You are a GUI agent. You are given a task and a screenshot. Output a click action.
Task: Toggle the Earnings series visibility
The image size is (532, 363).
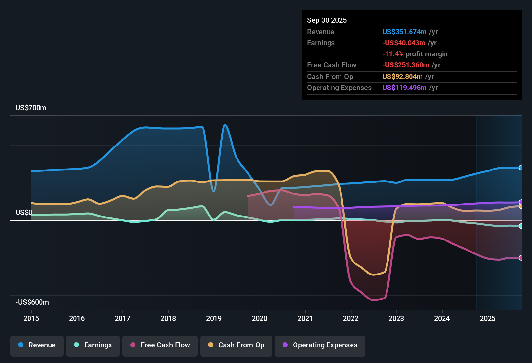point(93,345)
